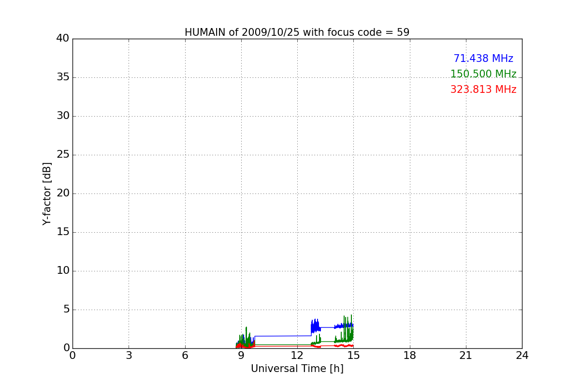The image size is (580, 387).
Task: Click the blue flat line segment near 1.6 dB
Action: coord(283,336)
